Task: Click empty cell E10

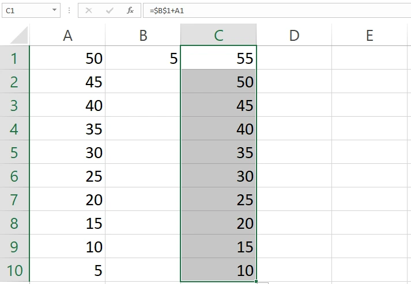Action: point(369,270)
